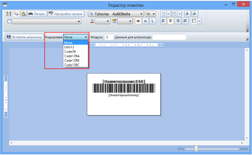The image size is (252, 155).
Task: Select Code128C encoding option
Action: click(75, 65)
